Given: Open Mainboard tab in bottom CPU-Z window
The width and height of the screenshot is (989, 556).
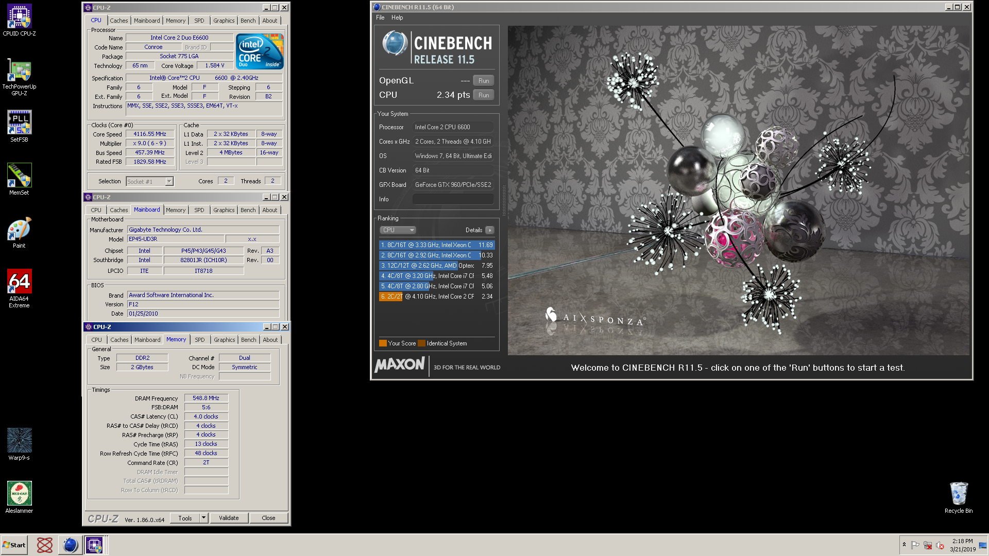Looking at the screenshot, I should [x=147, y=340].
